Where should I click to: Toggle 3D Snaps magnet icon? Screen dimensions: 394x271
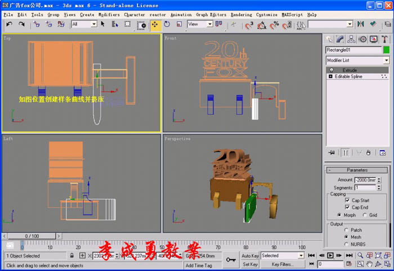click(x=249, y=25)
